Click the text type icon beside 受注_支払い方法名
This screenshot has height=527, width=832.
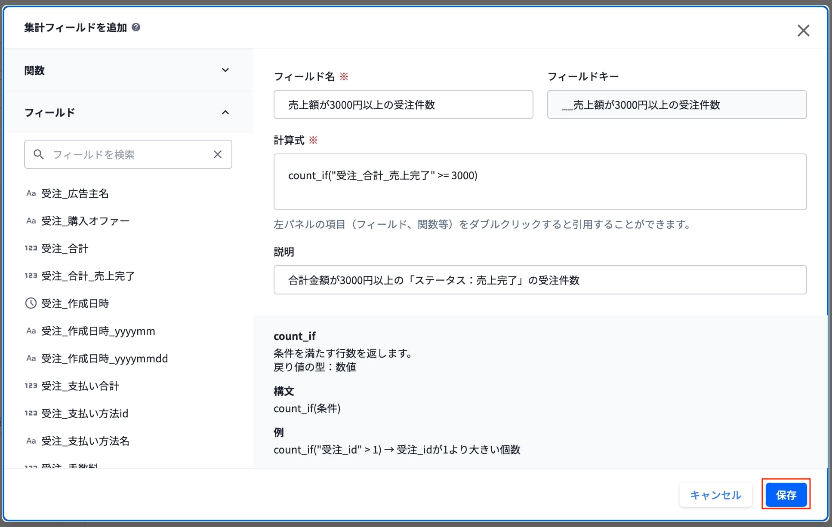31,441
